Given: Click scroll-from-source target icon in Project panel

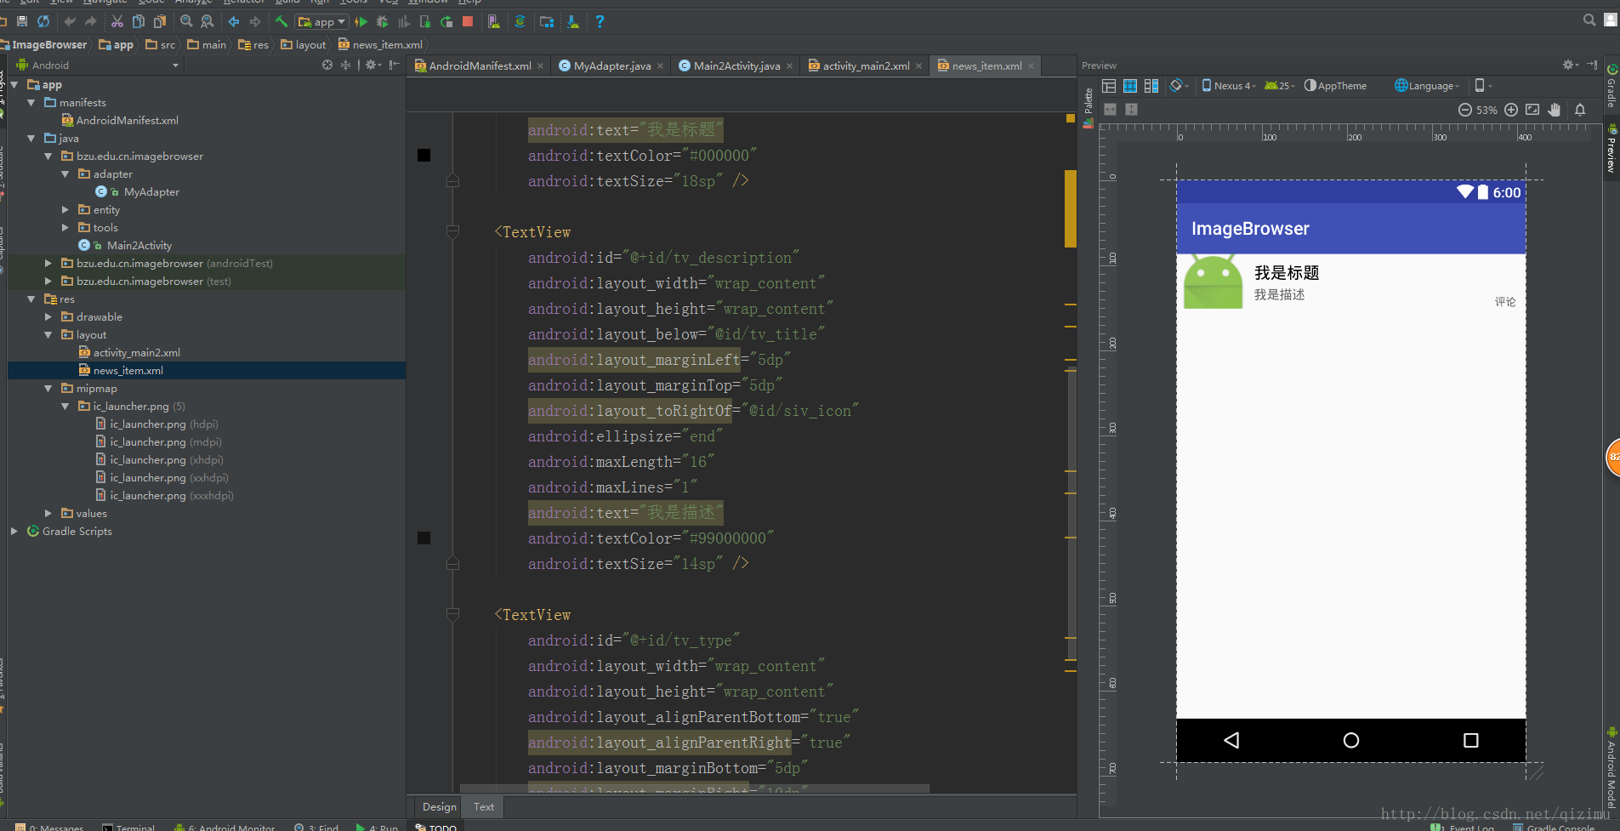Looking at the screenshot, I should pos(327,65).
